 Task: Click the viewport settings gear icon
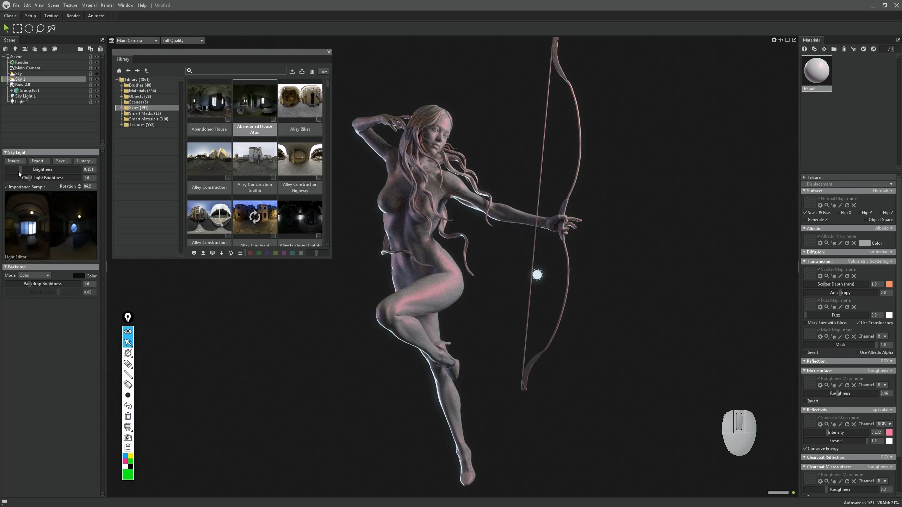tap(774, 40)
